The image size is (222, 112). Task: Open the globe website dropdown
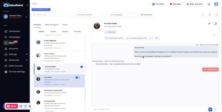[157, 38]
